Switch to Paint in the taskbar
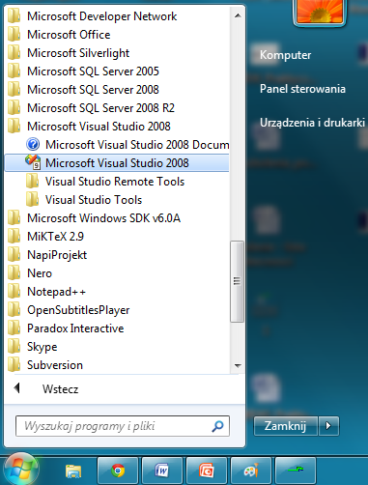 (x=251, y=471)
